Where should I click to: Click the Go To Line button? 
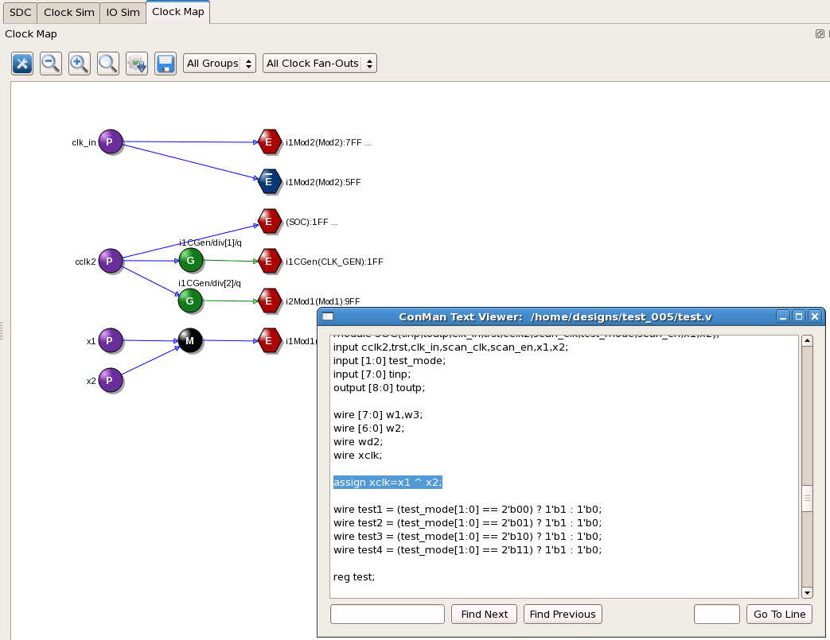tap(779, 614)
